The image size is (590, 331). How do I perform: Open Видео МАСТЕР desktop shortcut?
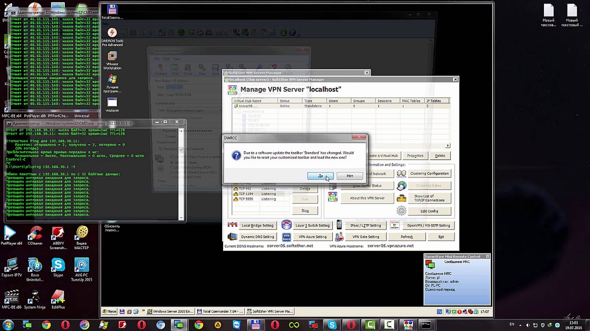(x=82, y=239)
